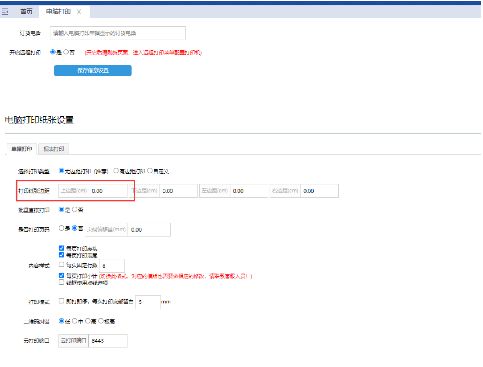Click the 上边距(cm) value field

(108, 191)
